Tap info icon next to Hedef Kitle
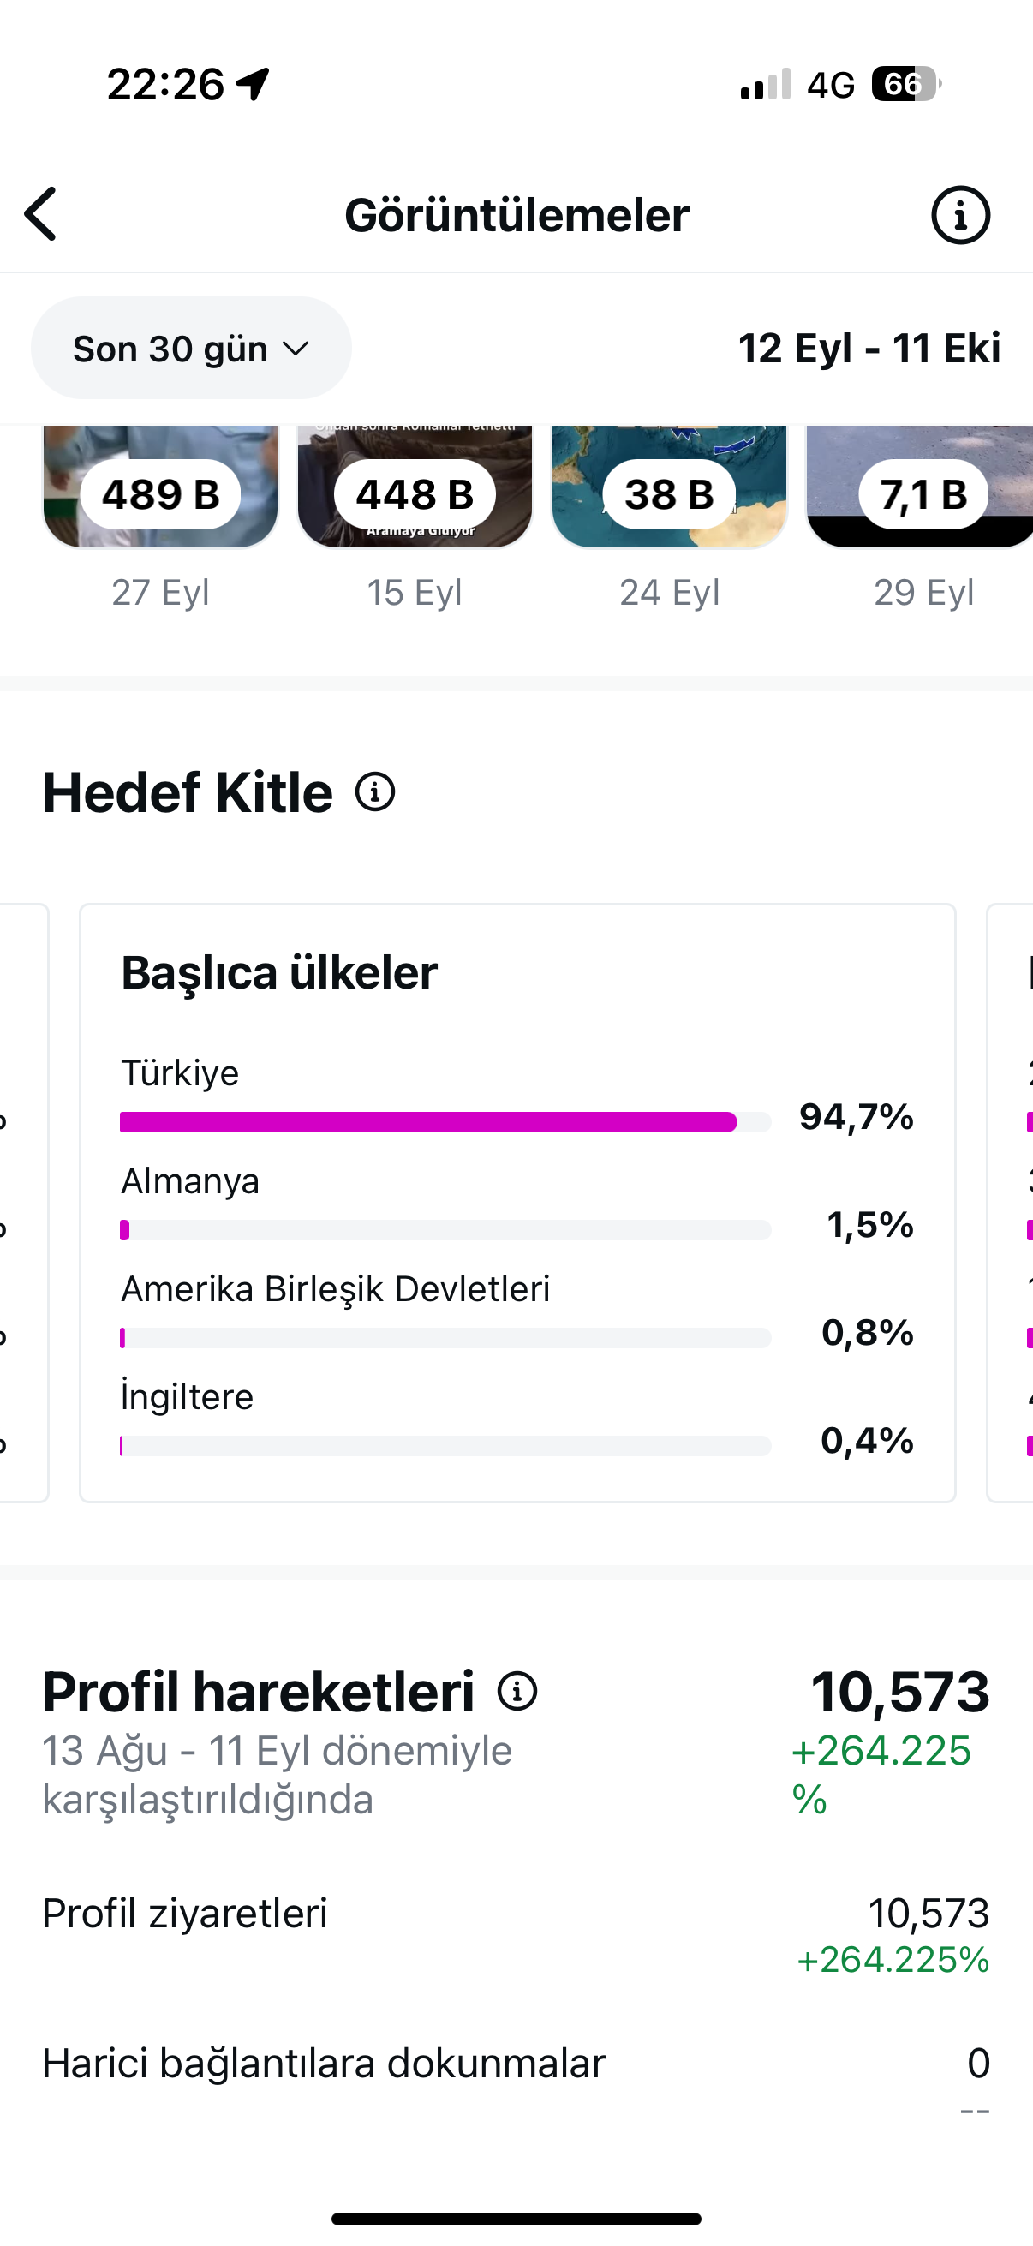 [x=375, y=792]
